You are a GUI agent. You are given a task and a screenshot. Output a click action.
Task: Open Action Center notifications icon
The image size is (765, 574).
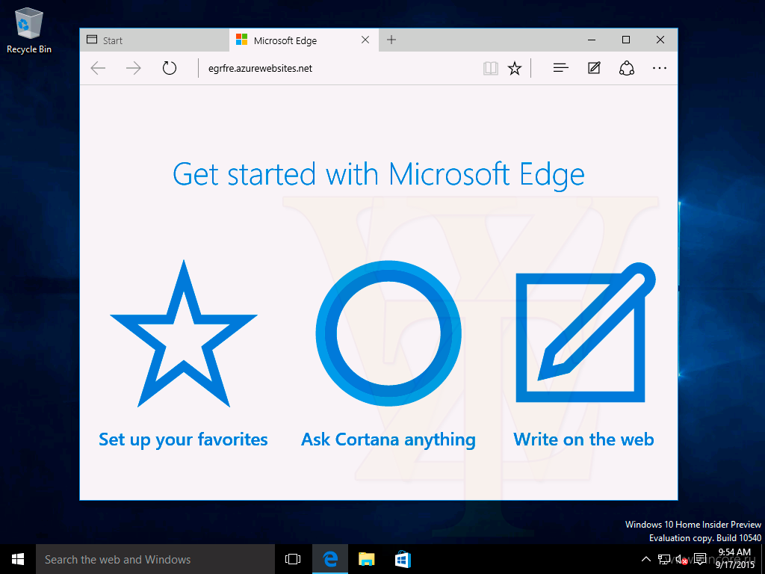click(701, 559)
